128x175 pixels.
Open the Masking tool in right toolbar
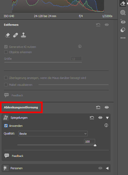tap(123, 12)
